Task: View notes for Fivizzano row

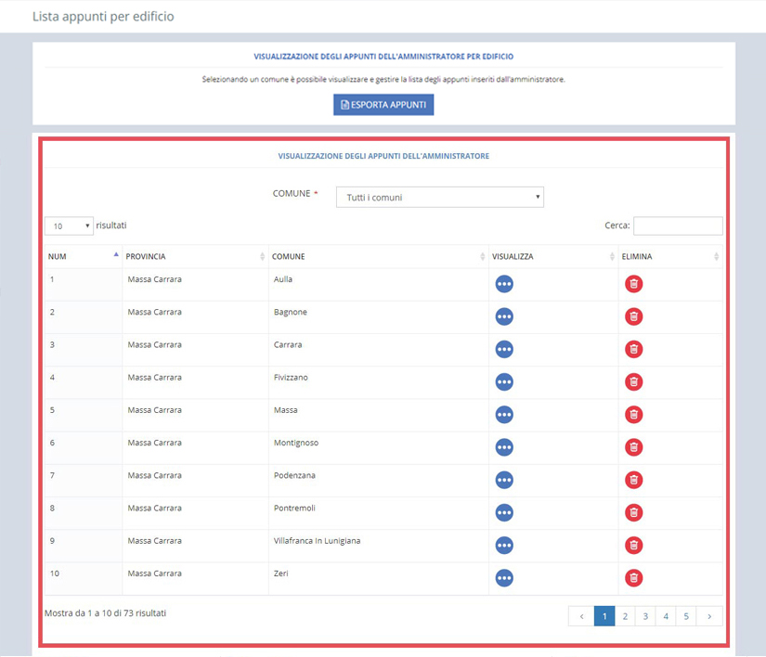Action: 504,382
